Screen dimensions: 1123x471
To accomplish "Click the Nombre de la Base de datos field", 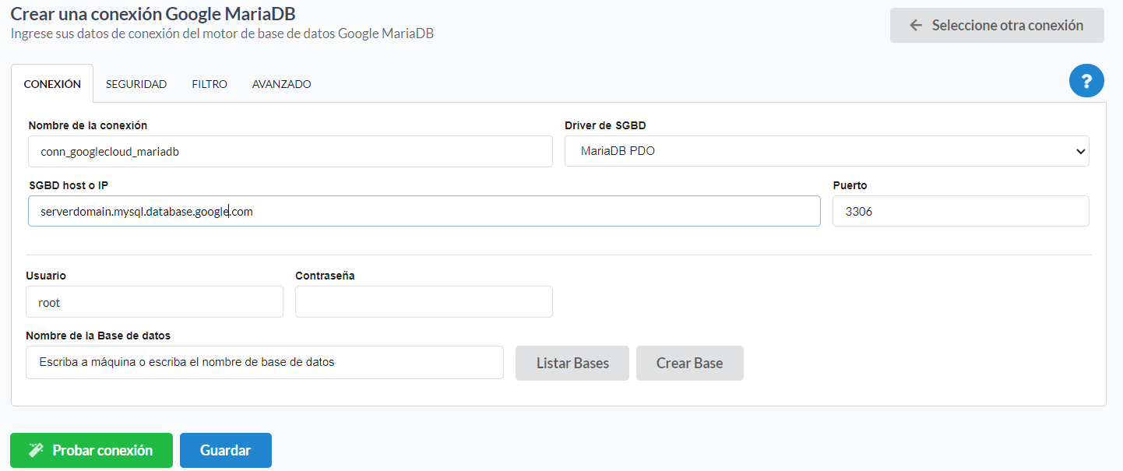I will pos(265,362).
